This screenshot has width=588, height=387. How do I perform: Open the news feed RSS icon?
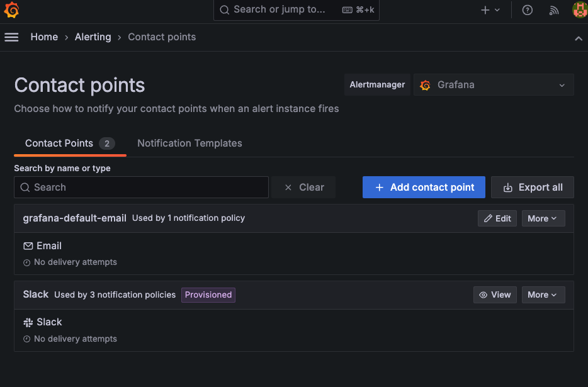point(554,10)
